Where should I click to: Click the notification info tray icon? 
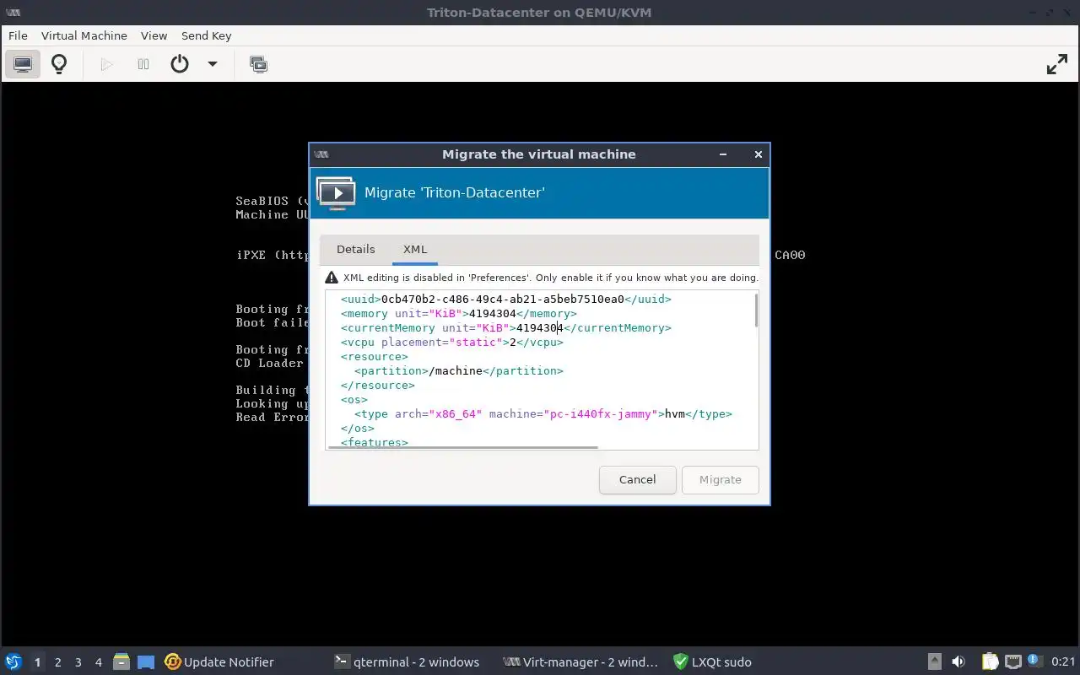(1034, 661)
